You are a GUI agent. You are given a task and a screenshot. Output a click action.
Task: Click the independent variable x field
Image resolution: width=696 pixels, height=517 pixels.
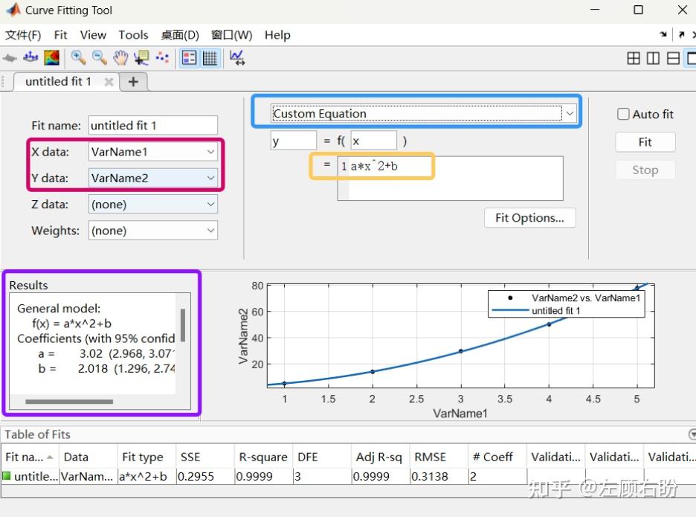[x=373, y=141]
